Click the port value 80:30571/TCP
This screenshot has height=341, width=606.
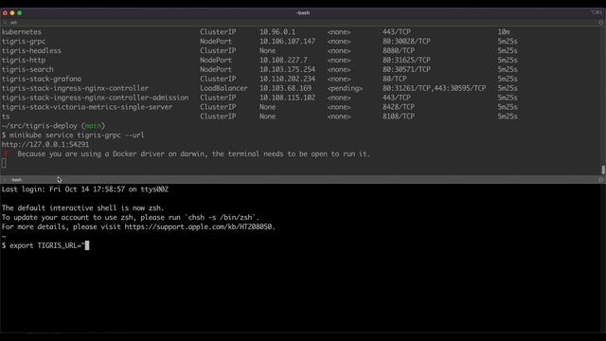406,69
